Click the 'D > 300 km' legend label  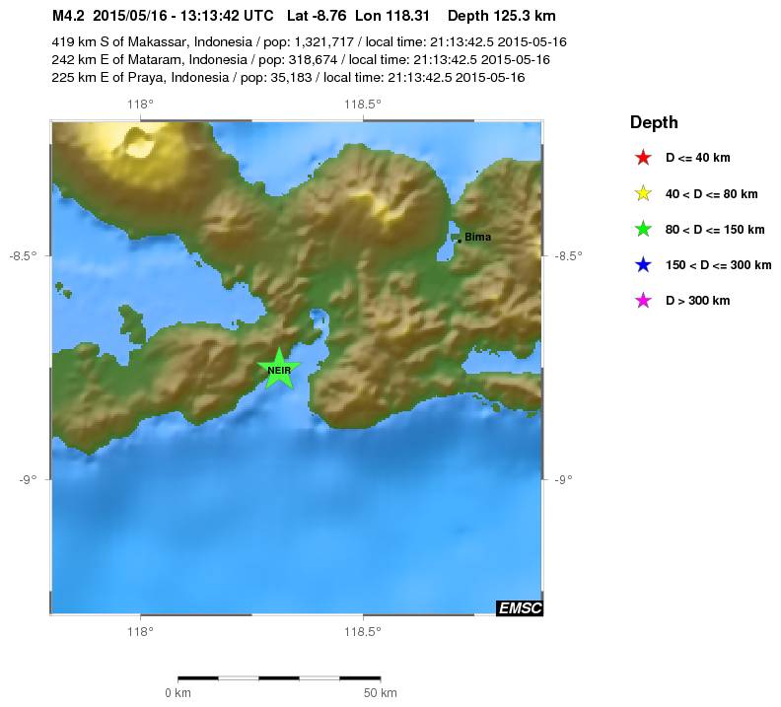[x=698, y=301]
